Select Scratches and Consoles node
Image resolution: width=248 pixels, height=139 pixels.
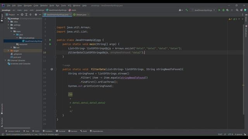(19, 64)
